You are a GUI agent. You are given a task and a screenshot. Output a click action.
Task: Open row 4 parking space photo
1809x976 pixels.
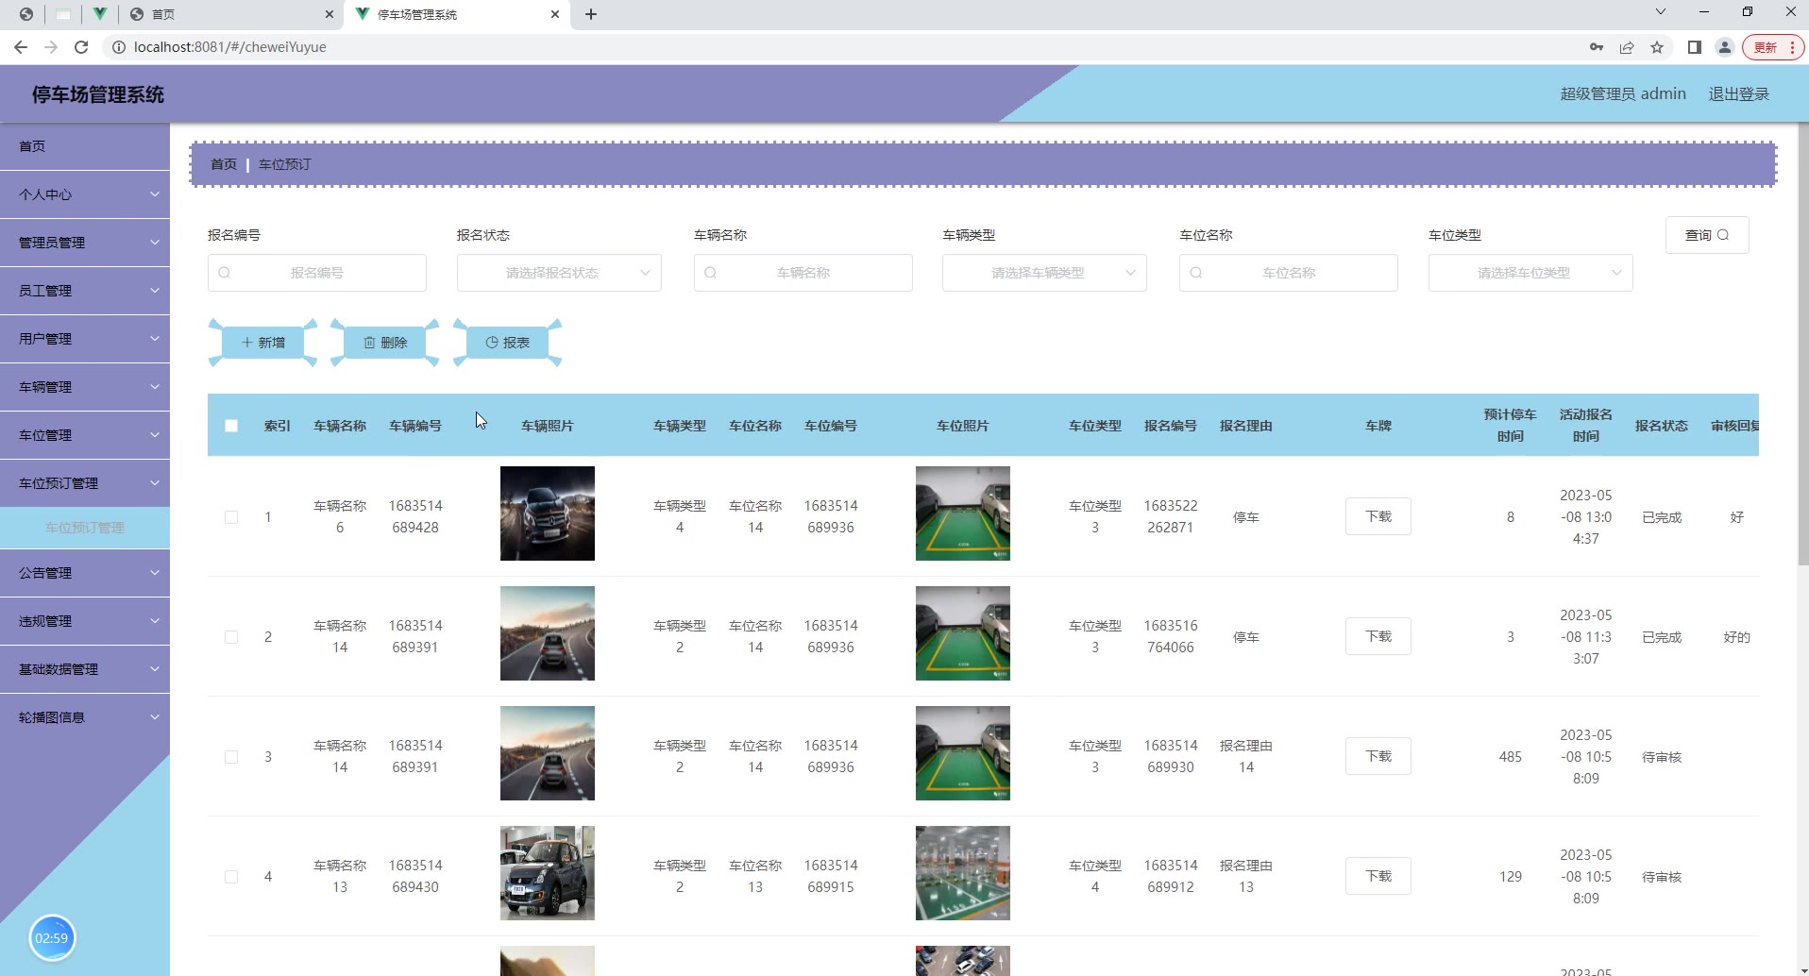click(963, 873)
